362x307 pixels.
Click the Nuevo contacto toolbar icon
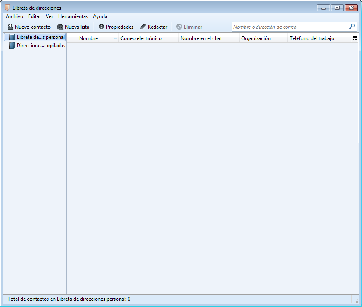(x=11, y=27)
